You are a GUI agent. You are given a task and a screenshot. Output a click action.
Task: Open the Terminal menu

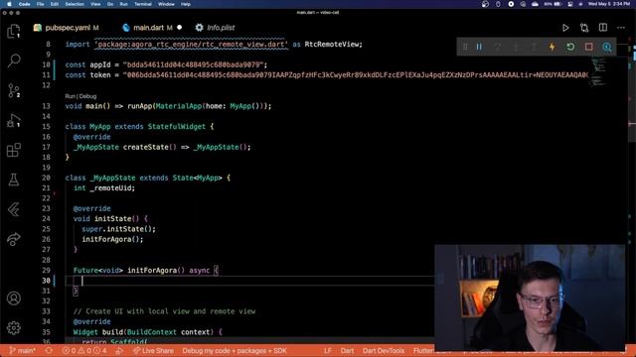click(143, 4)
